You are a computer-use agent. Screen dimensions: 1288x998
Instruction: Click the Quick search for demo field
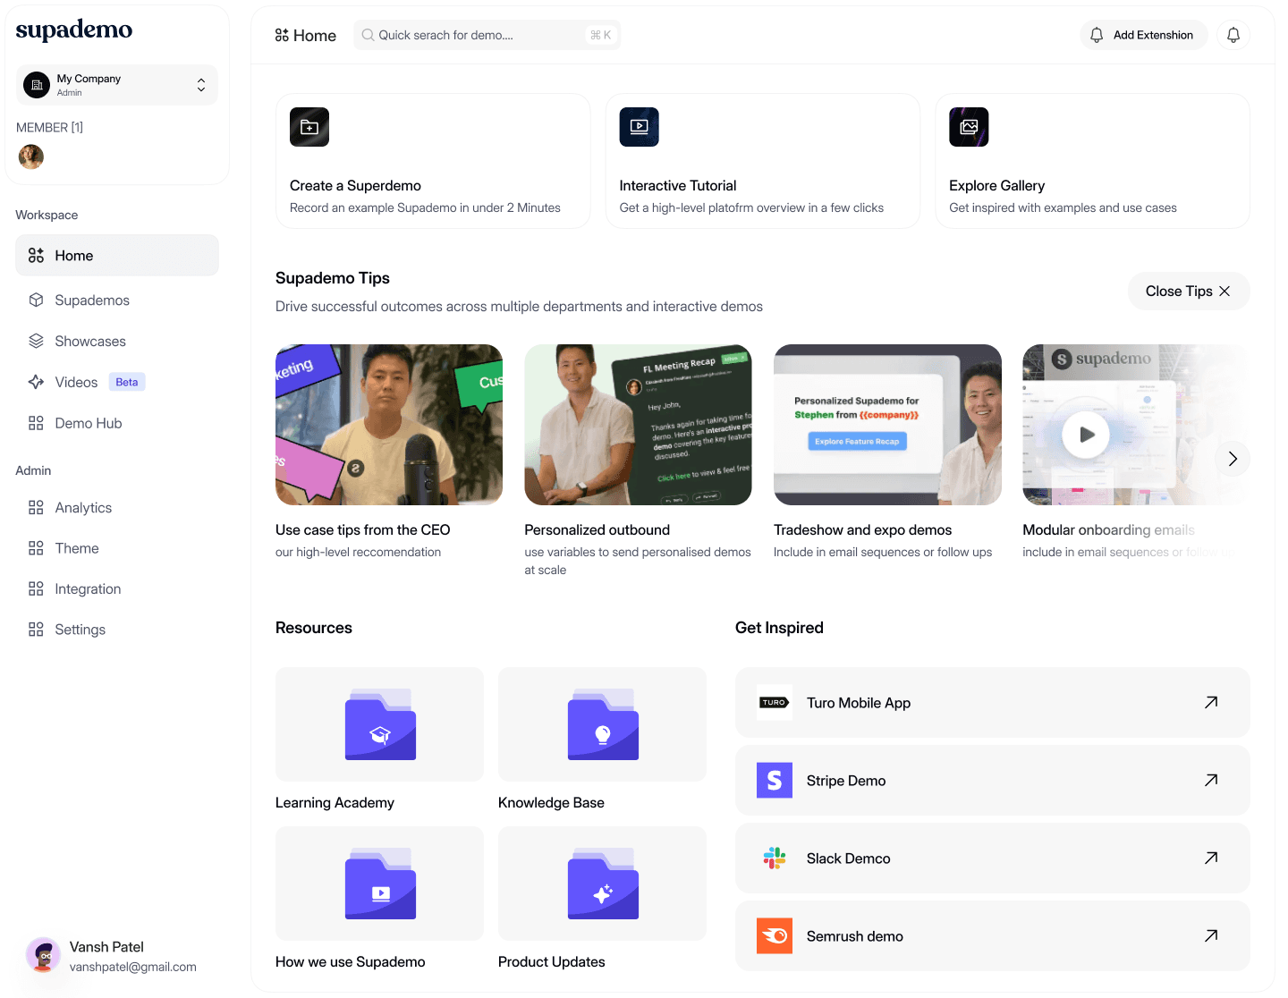click(x=487, y=36)
